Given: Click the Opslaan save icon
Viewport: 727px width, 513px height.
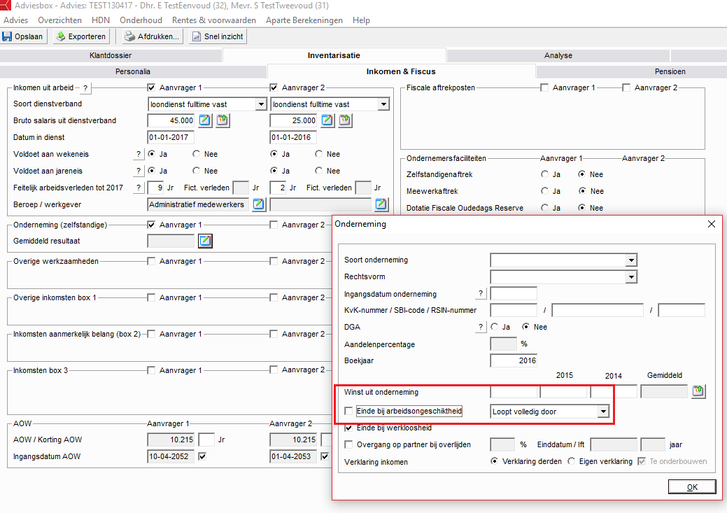Looking at the screenshot, I should tap(8, 36).
